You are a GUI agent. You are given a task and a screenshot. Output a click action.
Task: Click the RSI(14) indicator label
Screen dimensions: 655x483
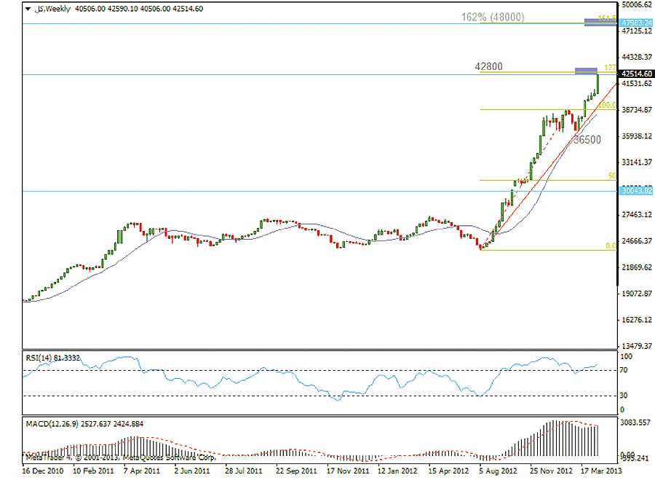coord(53,358)
